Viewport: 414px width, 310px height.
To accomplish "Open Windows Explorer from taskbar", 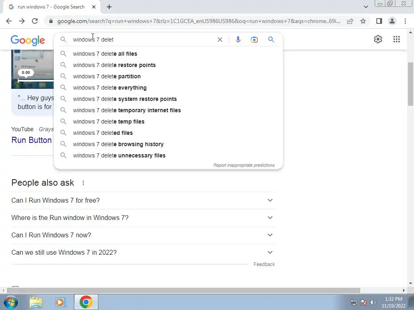I will point(36,302).
